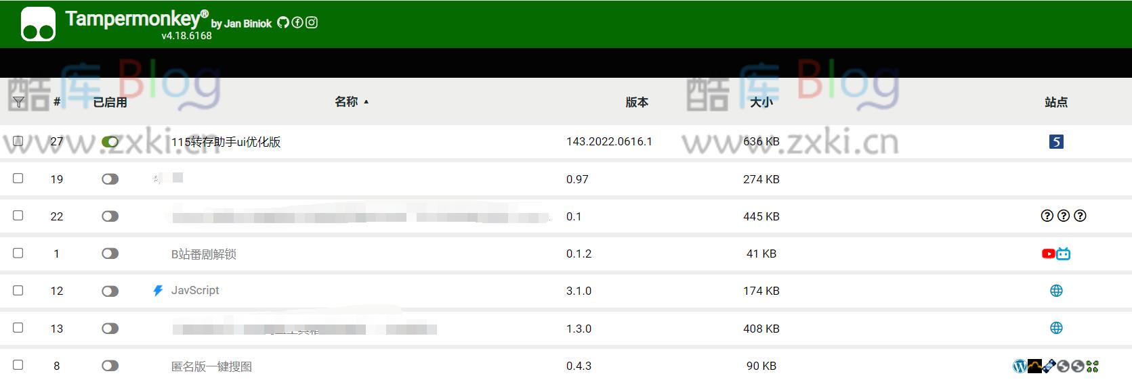The image size is (1132, 382).
Task: Tick the checkbox for B站番剧解锁 row
Action: pos(18,253)
